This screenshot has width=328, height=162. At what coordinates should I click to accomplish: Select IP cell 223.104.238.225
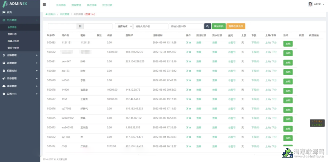pyautogui.click(x=135, y=61)
